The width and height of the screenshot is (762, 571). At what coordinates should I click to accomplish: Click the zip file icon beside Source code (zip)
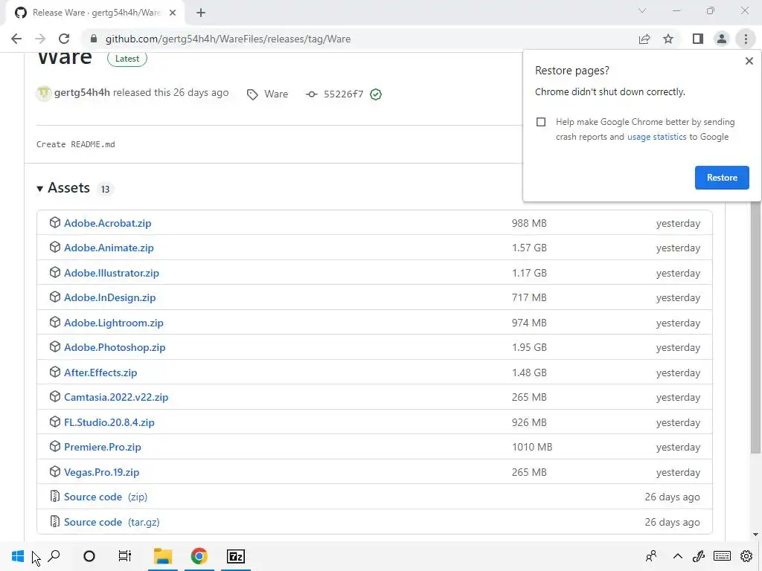55,496
